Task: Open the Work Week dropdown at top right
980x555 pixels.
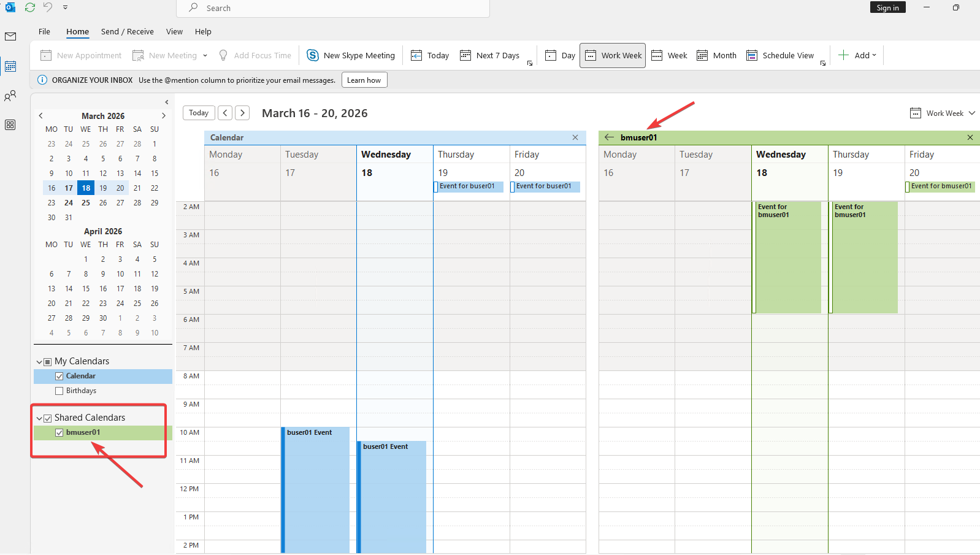Action: (x=943, y=113)
